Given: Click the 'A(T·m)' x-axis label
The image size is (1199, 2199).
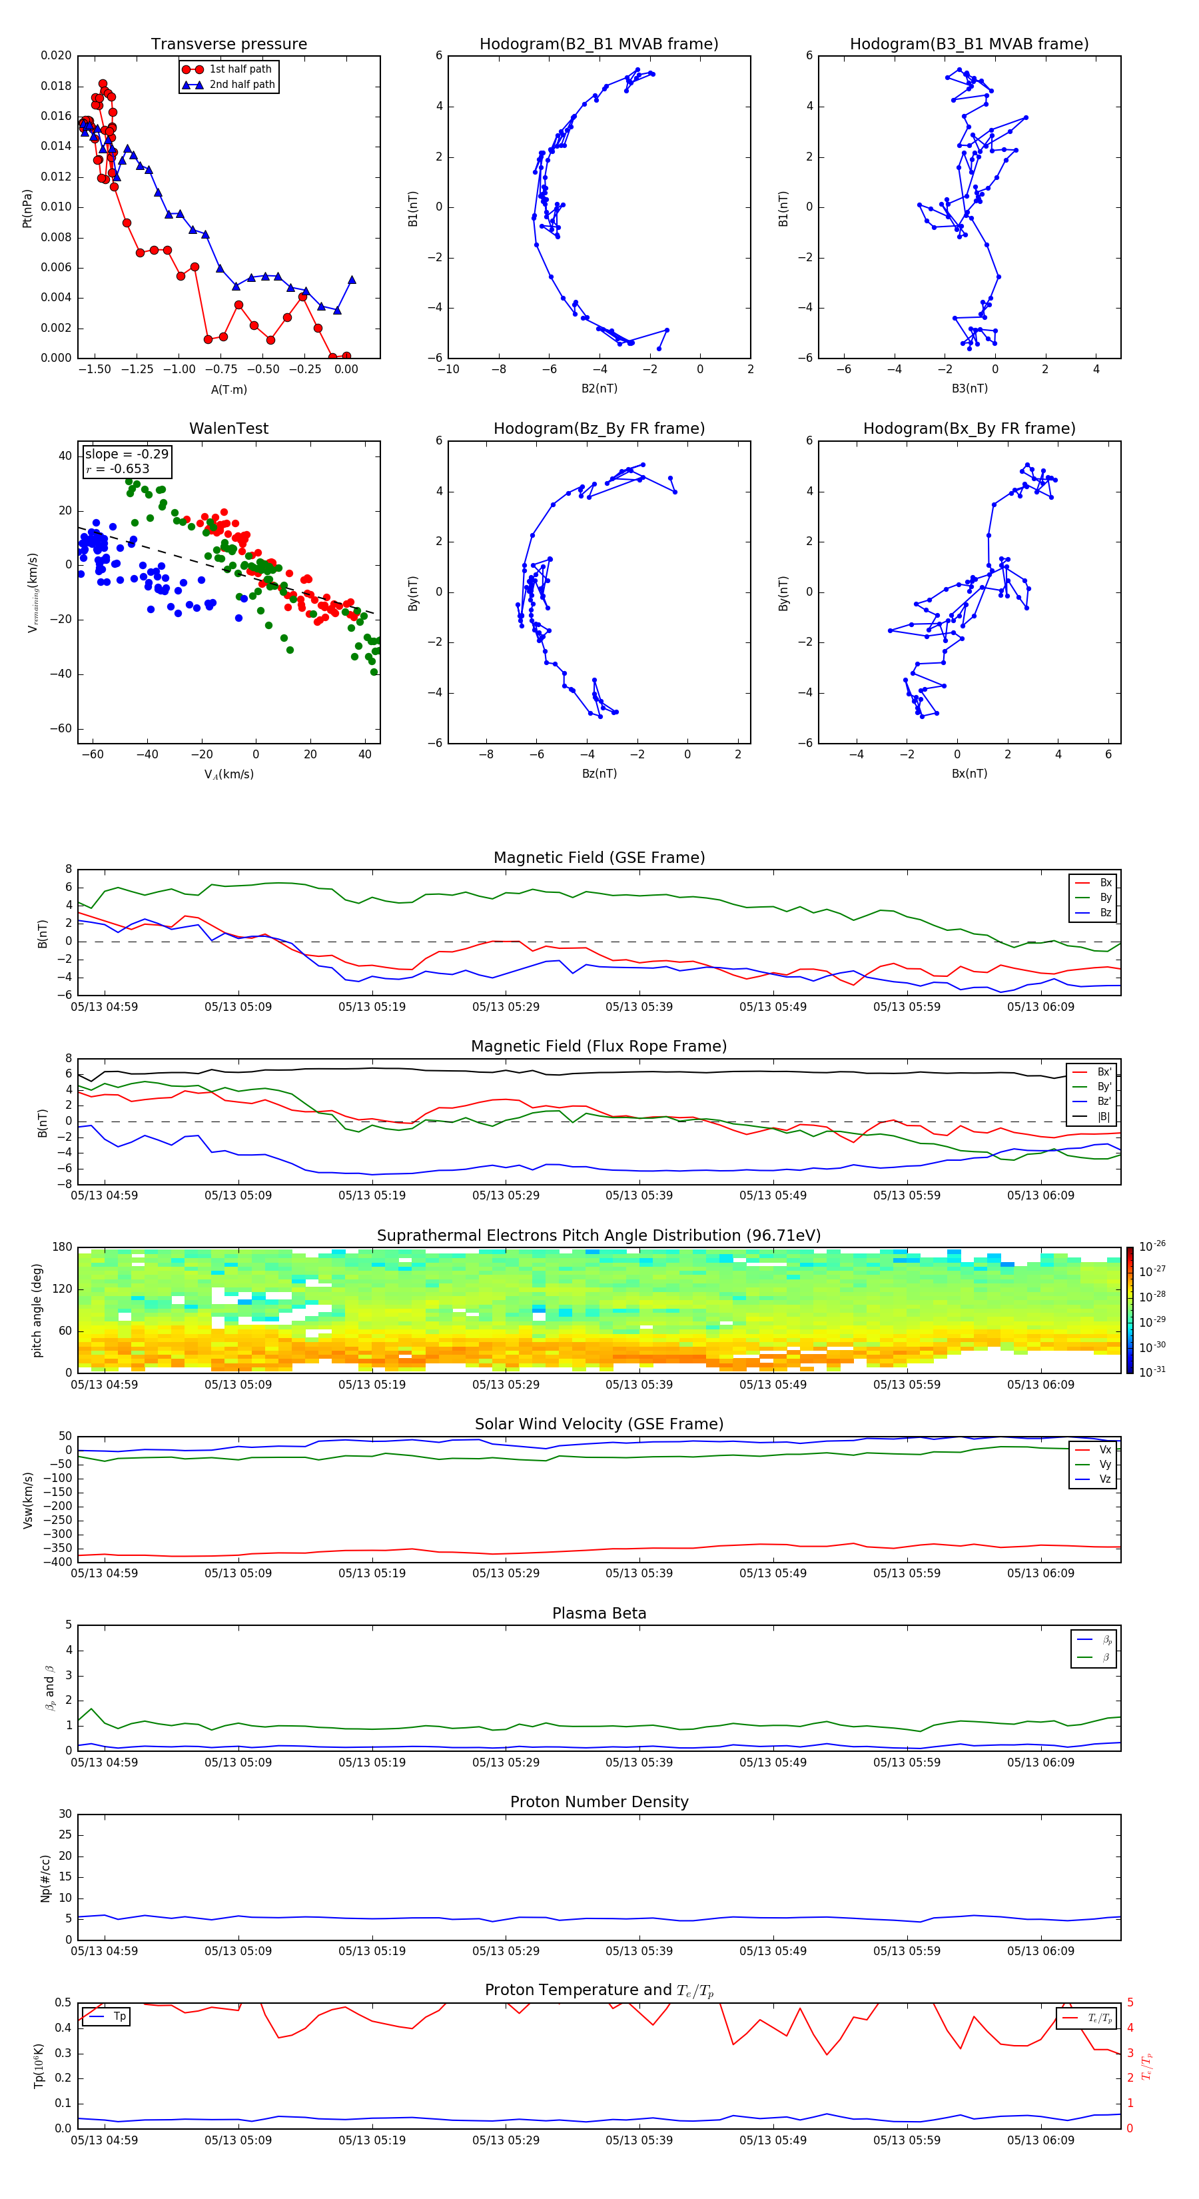Looking at the screenshot, I should pos(228,389).
